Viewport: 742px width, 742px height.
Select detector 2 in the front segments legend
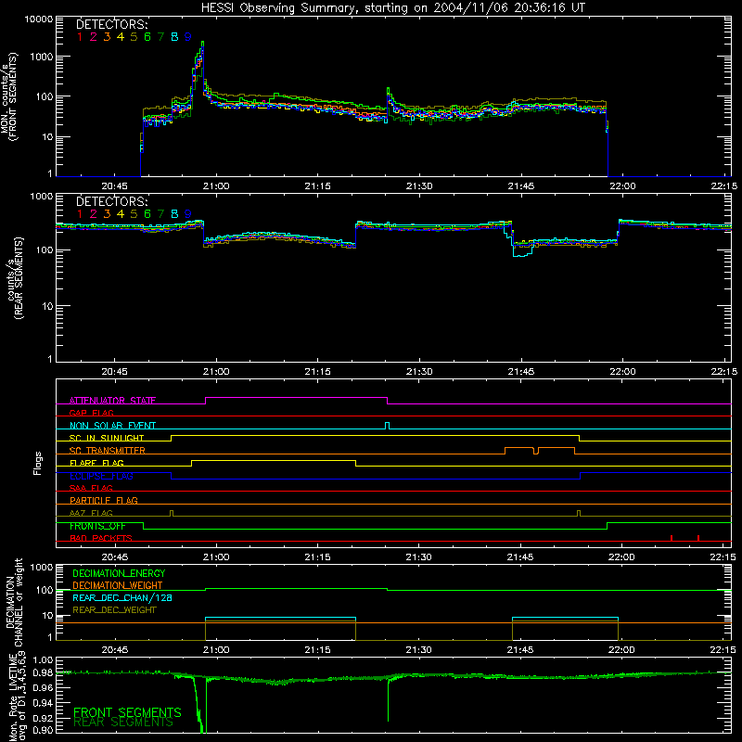[x=94, y=37]
